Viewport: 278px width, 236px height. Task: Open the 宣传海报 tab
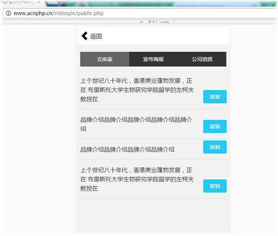coord(154,59)
